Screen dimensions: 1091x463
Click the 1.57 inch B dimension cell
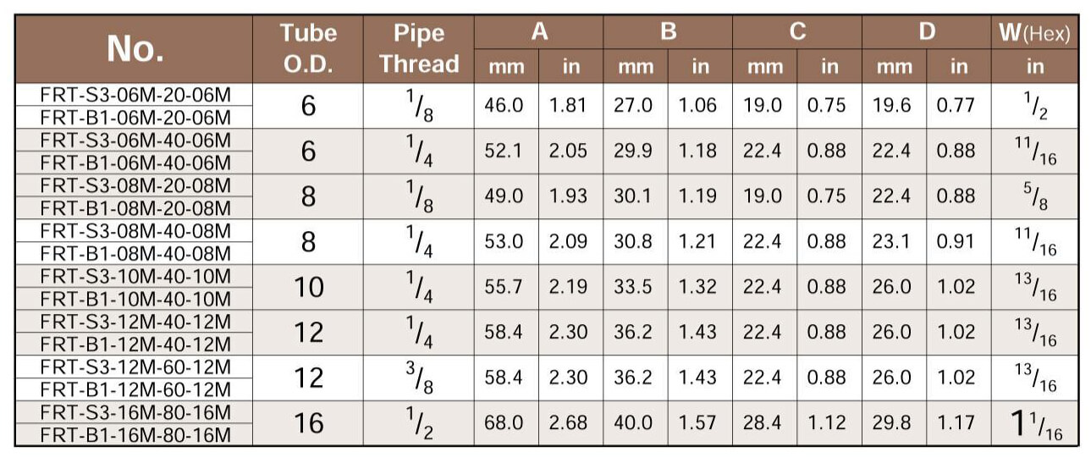(699, 423)
